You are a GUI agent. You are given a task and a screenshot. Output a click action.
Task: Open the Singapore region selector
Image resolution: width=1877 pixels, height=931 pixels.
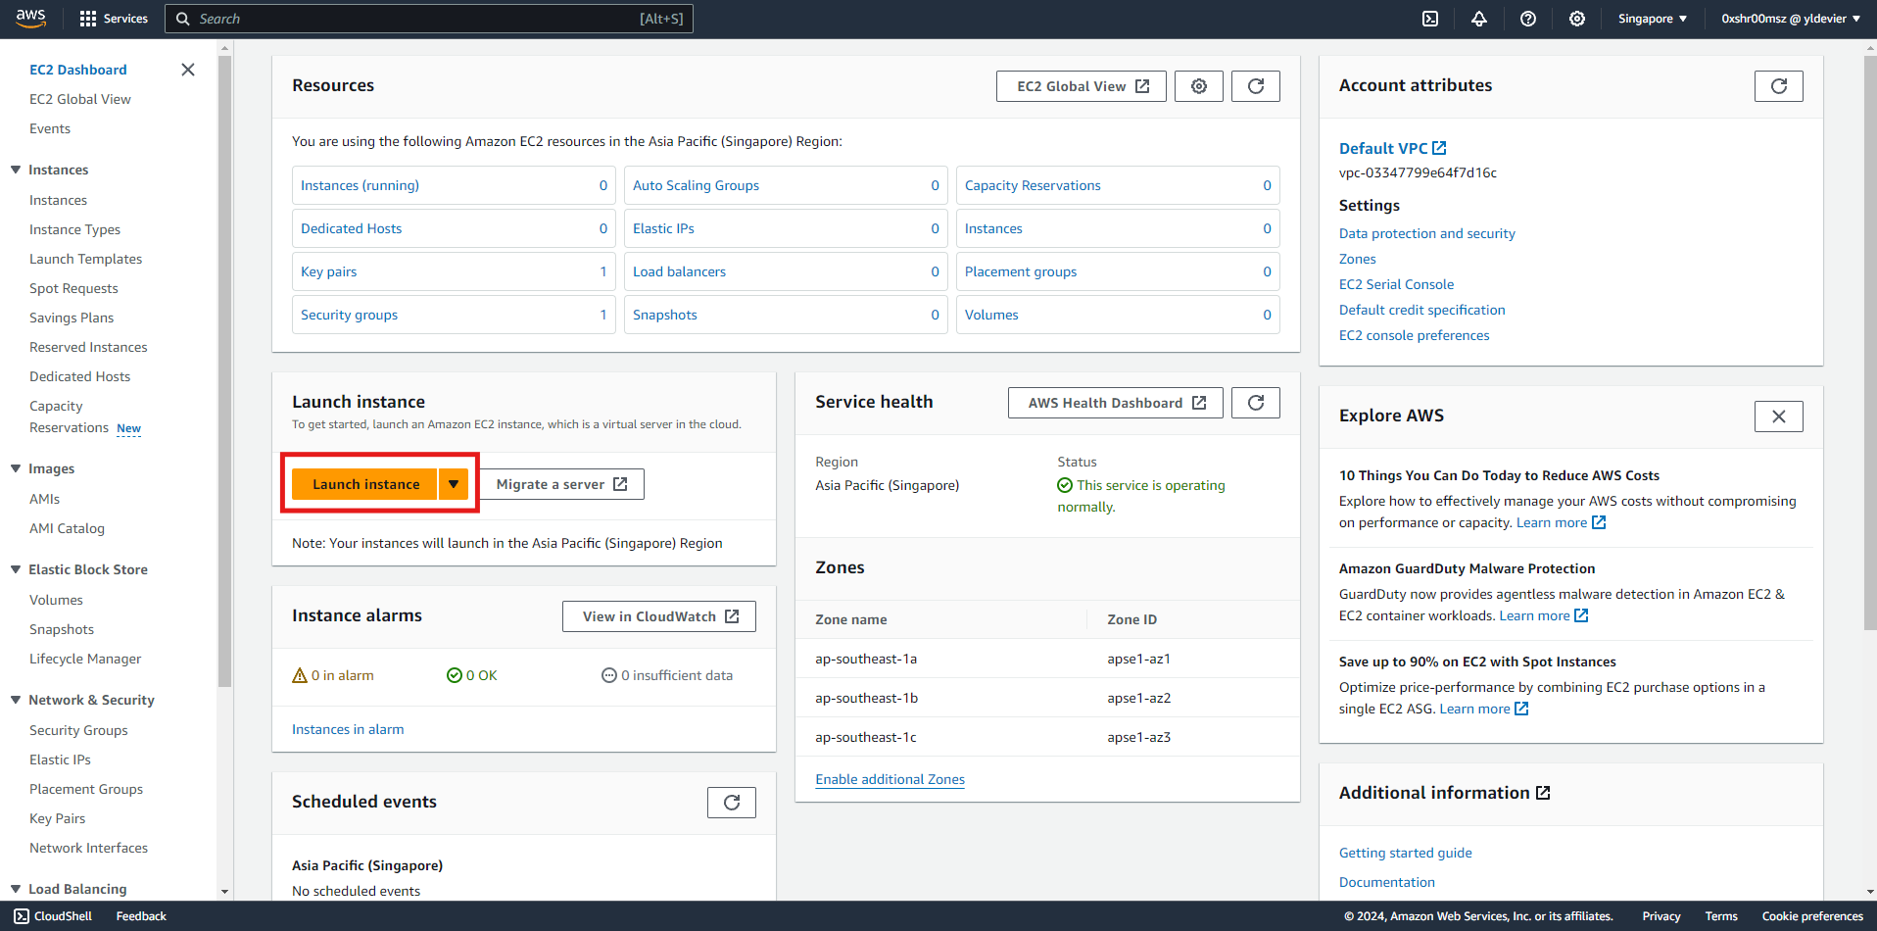pos(1653,19)
